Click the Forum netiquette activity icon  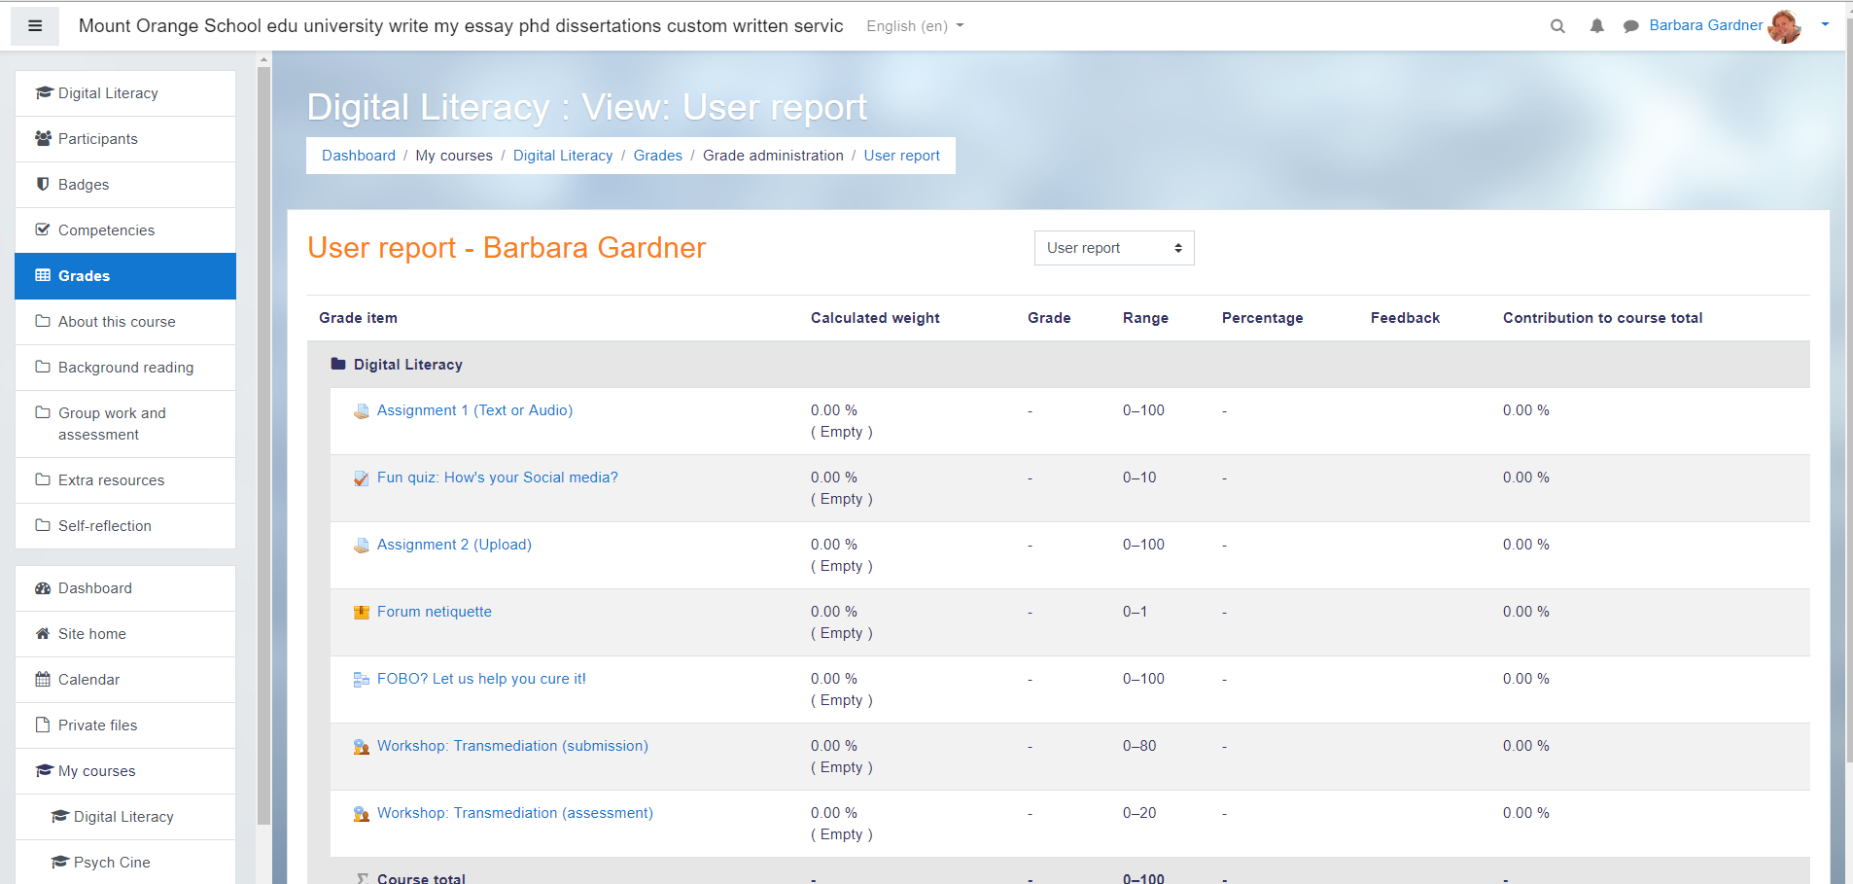click(362, 613)
